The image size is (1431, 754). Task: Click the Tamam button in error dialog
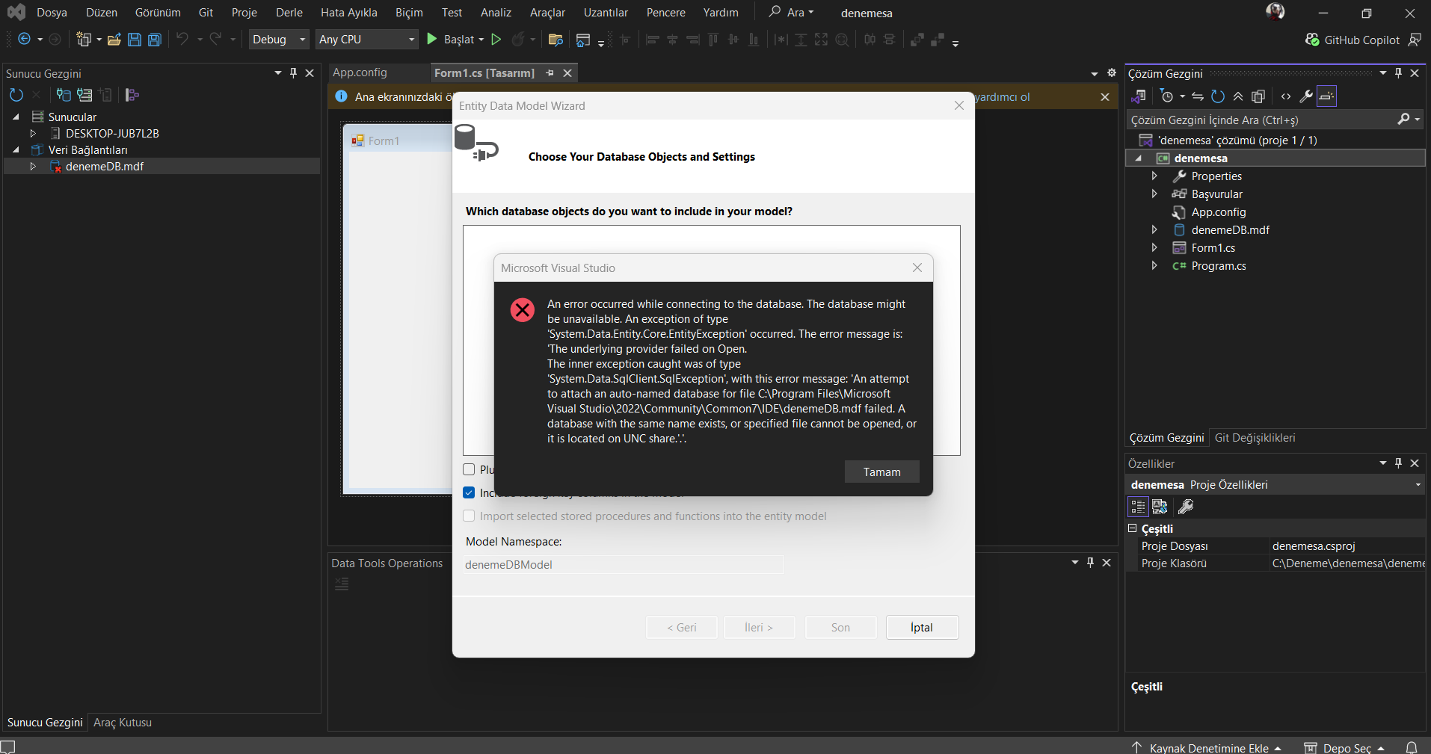click(x=881, y=472)
